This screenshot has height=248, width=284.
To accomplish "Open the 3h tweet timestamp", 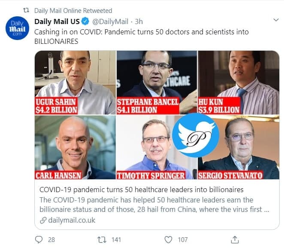I will tap(139, 21).
